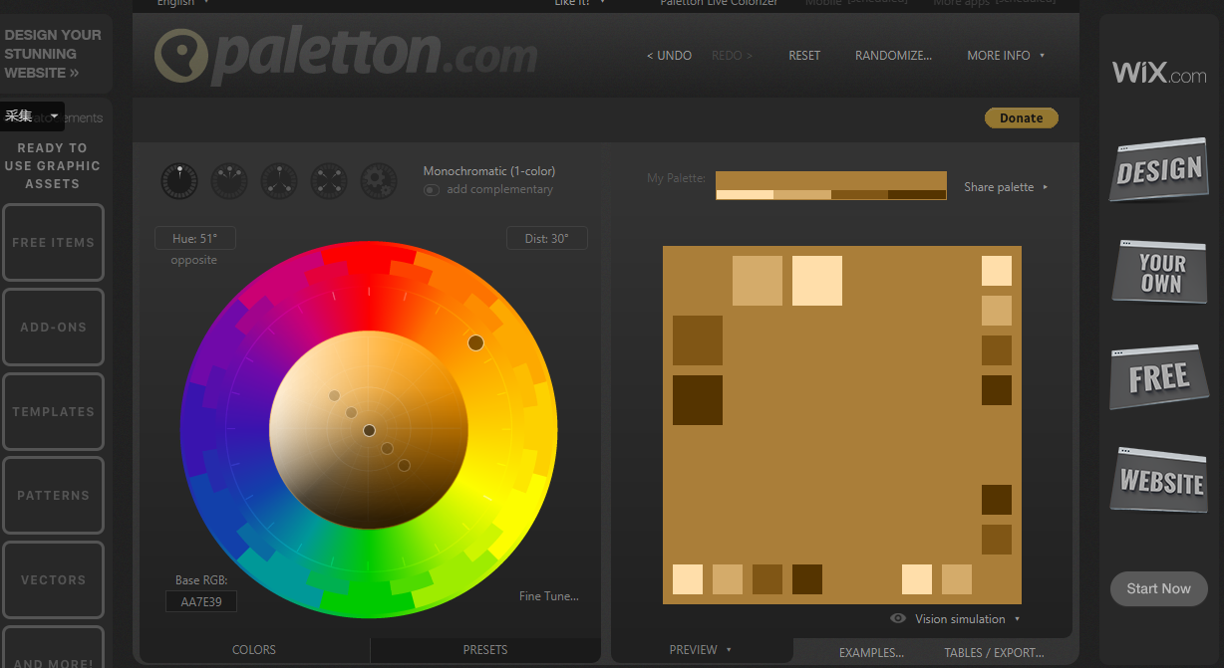Click the lowest dark shade dot in the inner circle

[404, 465]
